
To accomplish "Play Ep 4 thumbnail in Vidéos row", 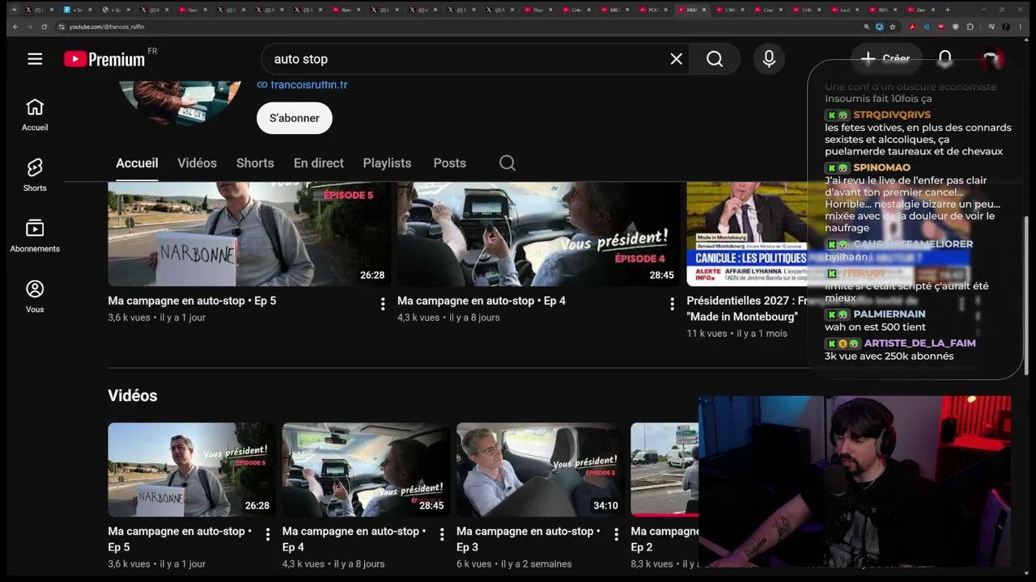I will (x=366, y=470).
